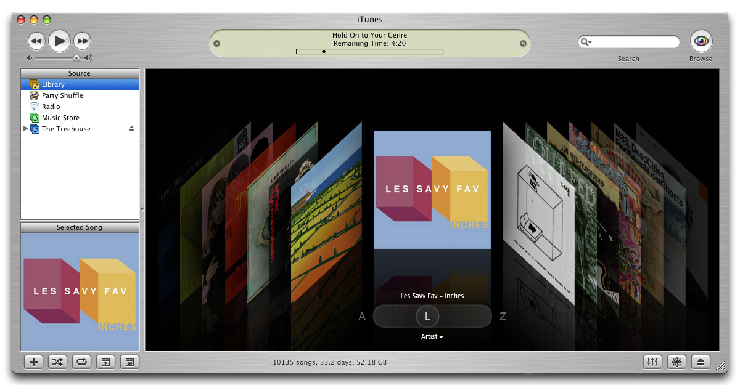Turn on the visualizer
The image size is (740, 385).
[676, 362]
